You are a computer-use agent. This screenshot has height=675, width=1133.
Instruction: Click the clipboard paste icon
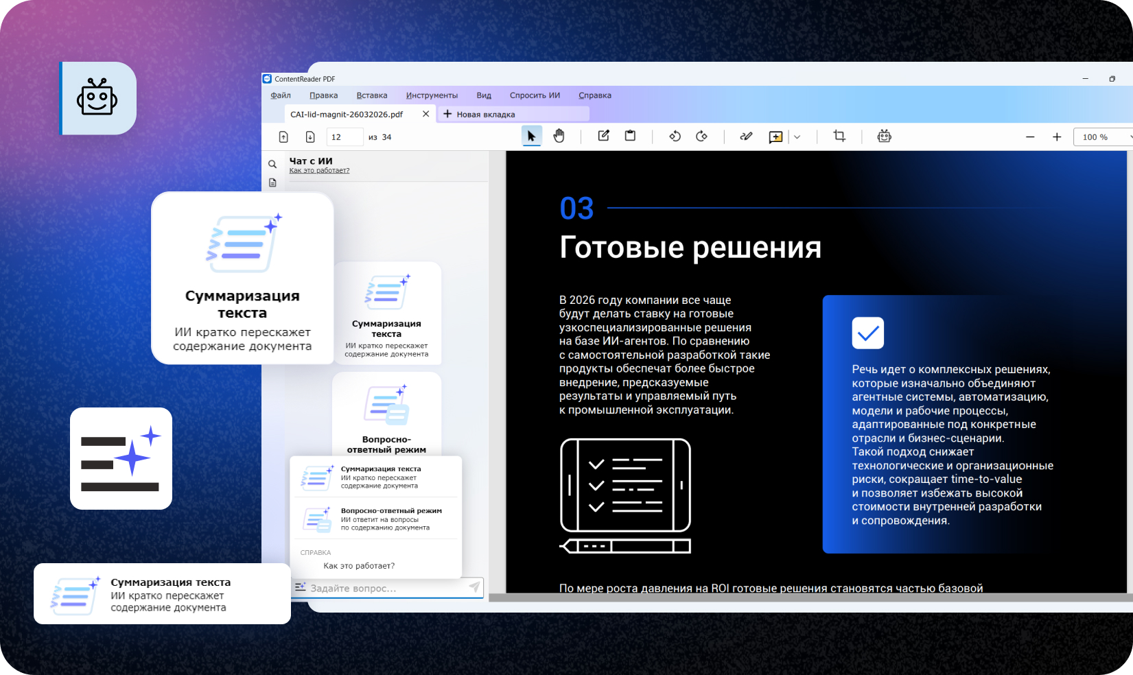[631, 136]
